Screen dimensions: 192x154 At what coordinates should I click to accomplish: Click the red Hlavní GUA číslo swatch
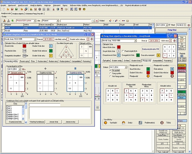tap(119, 47)
